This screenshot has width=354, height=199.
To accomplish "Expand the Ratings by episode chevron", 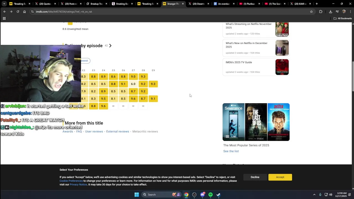I will pos(110,46).
